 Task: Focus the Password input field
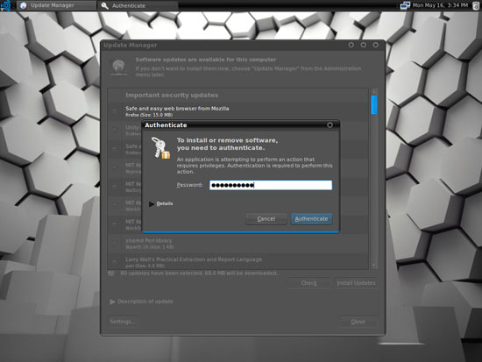271,185
